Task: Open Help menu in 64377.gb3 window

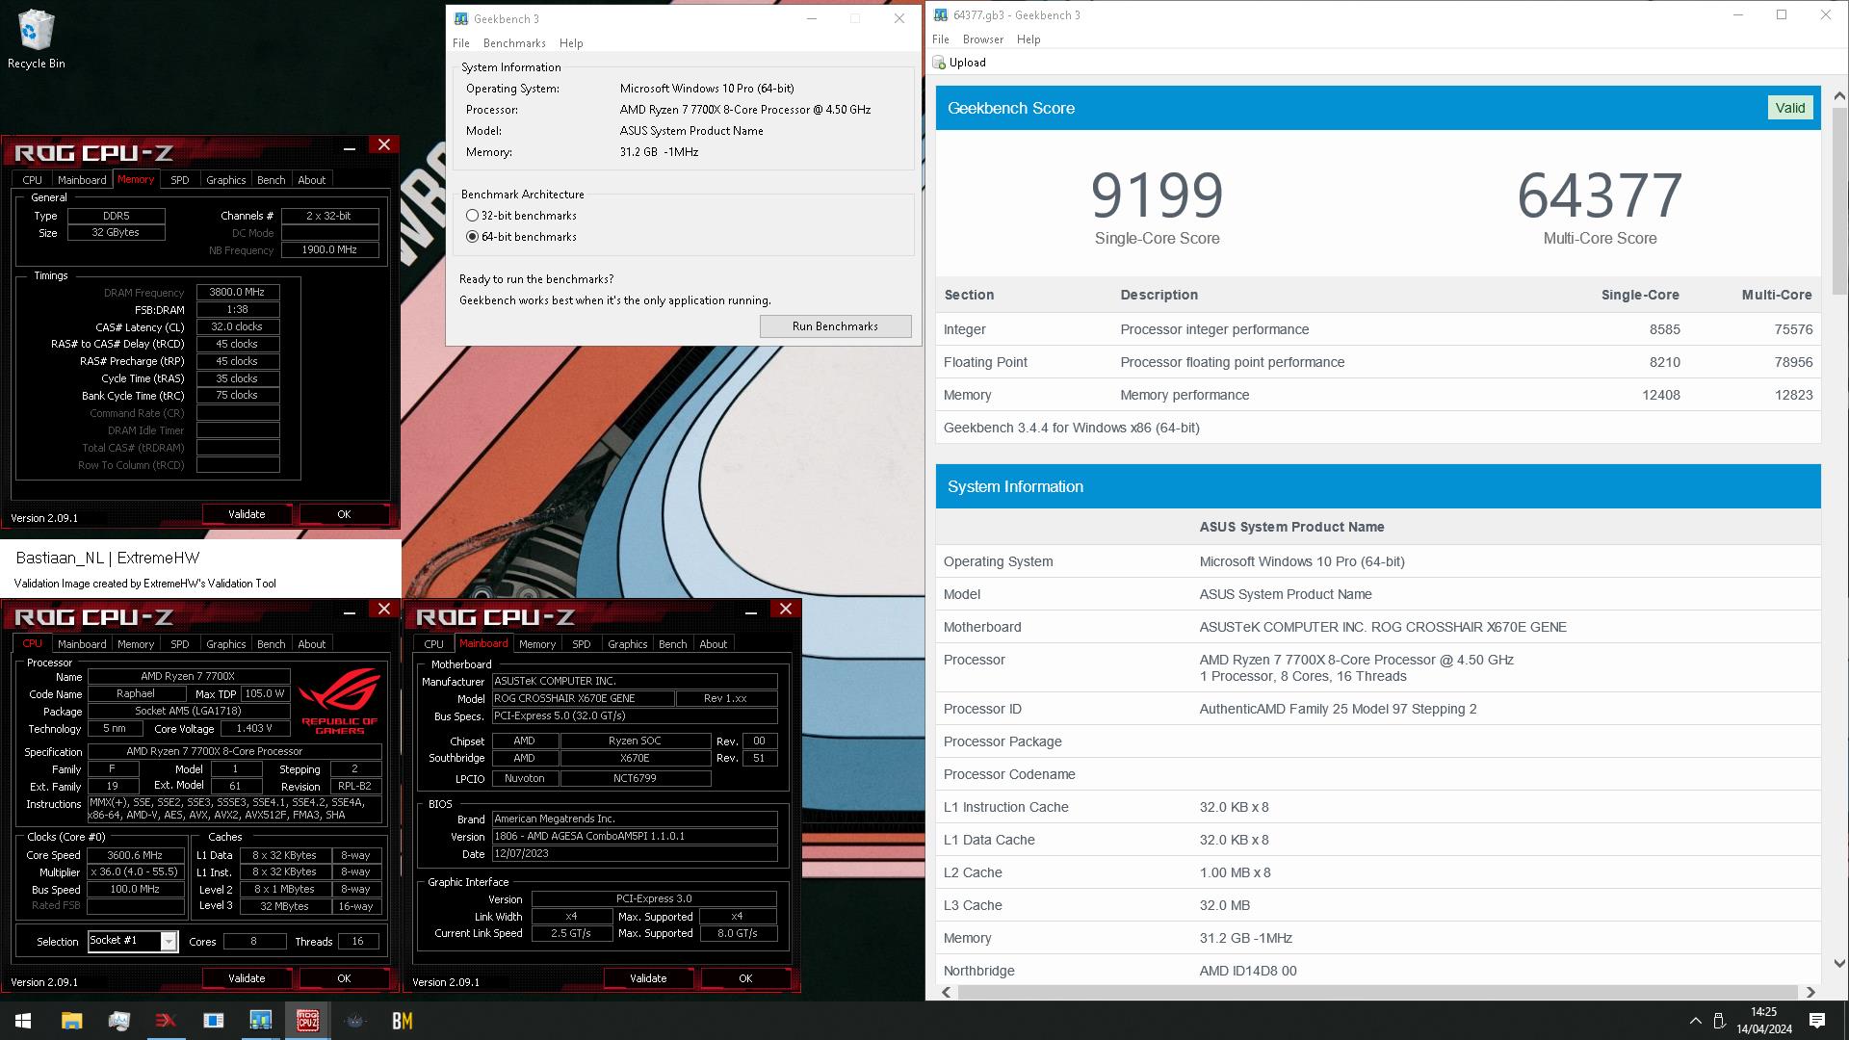Action: point(1029,39)
